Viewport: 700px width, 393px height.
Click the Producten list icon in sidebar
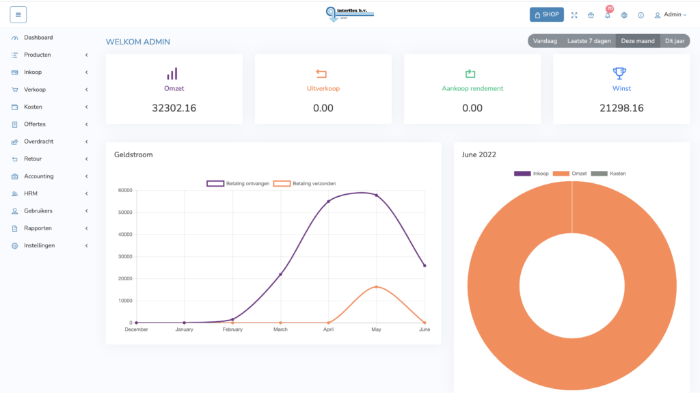coord(15,55)
